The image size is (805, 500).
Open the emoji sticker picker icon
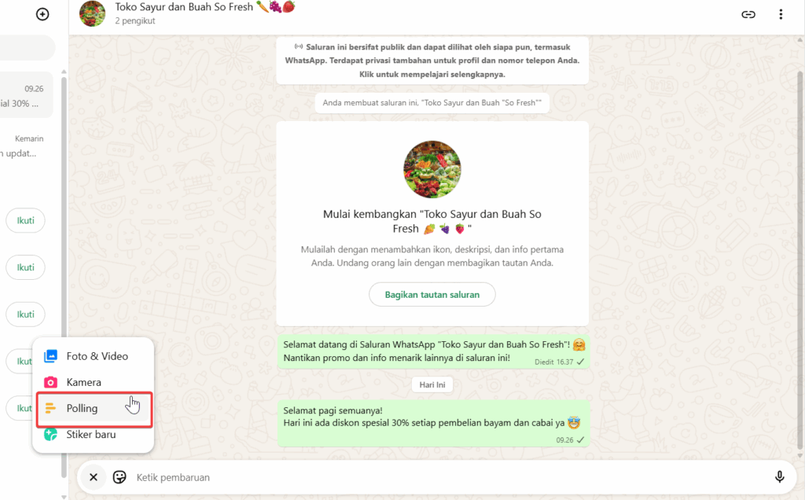pos(119,477)
